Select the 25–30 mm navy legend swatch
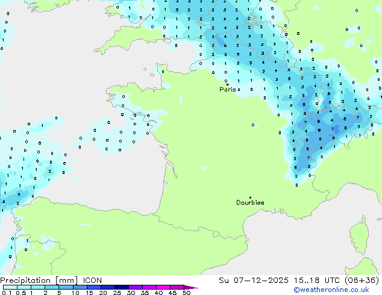This screenshot has height=295, width=382. (x=122, y=287)
